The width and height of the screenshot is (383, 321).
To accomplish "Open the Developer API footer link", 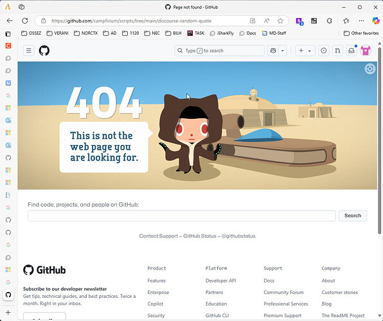I will [221, 281].
